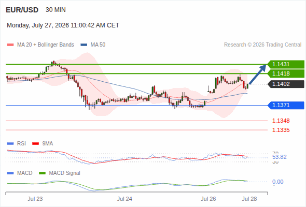Click the 30 MIN timeframe label
The width and height of the screenshot is (306, 207).
(x=55, y=10)
